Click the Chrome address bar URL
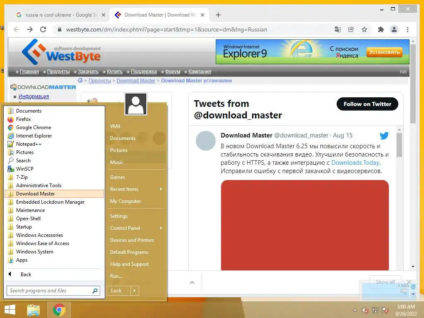 pyautogui.click(x=166, y=29)
